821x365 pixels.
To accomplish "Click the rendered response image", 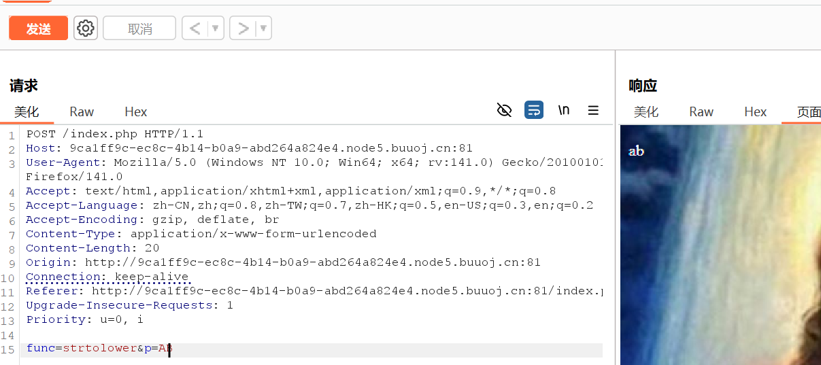I will click(x=720, y=245).
